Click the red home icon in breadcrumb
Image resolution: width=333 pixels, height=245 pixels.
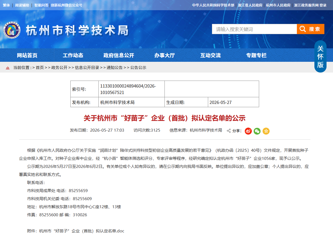[8, 68]
